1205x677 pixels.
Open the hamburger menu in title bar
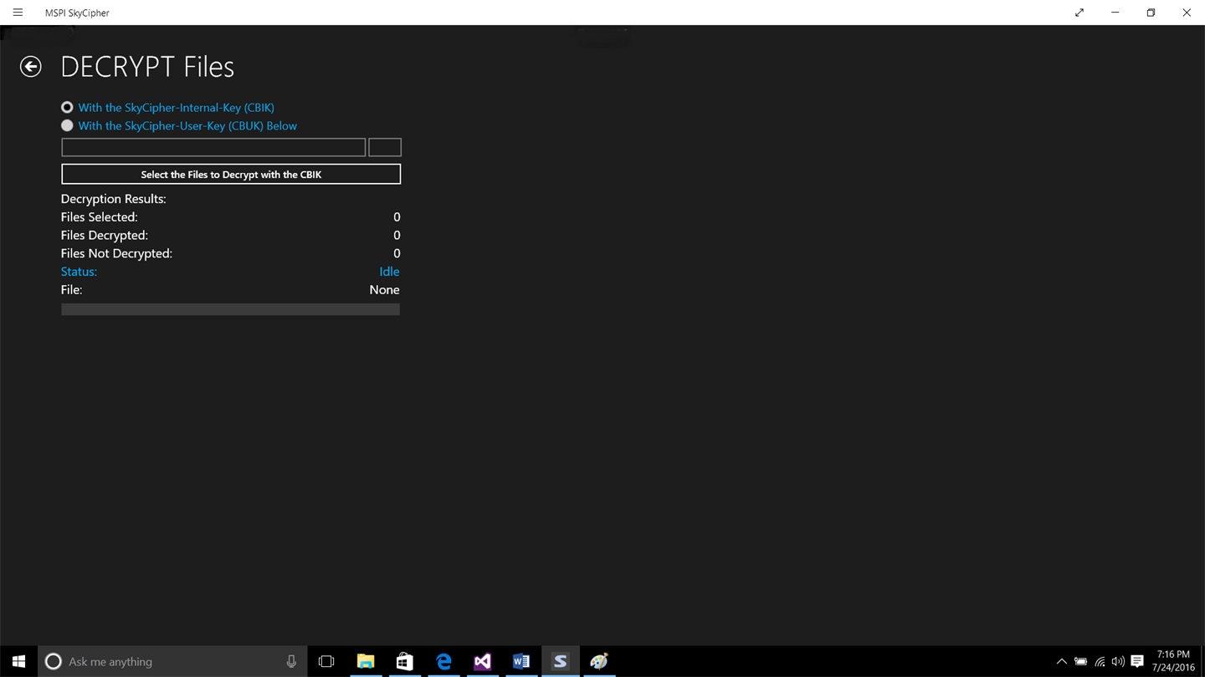tap(18, 13)
